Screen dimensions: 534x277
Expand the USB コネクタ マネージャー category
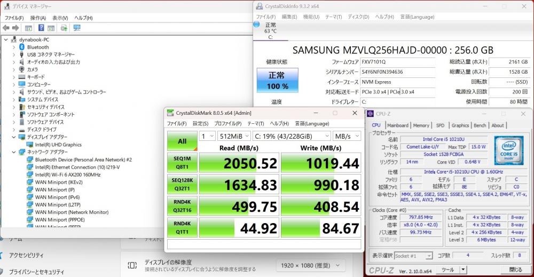[14, 54]
